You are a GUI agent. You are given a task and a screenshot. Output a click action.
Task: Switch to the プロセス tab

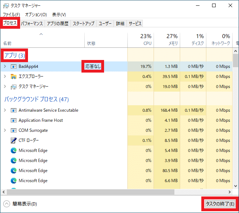click(x=10, y=23)
